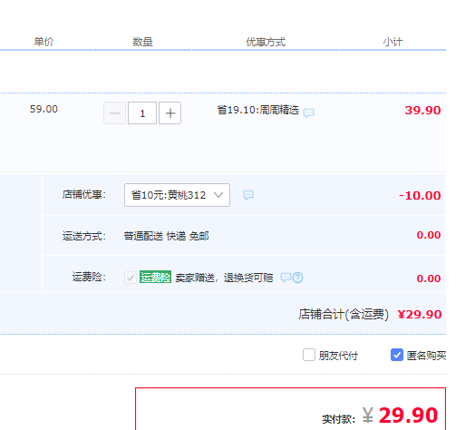Screen dimensions: 475x430
Task: Uncheck the 匿名购买 checkbox
Action: [397, 355]
